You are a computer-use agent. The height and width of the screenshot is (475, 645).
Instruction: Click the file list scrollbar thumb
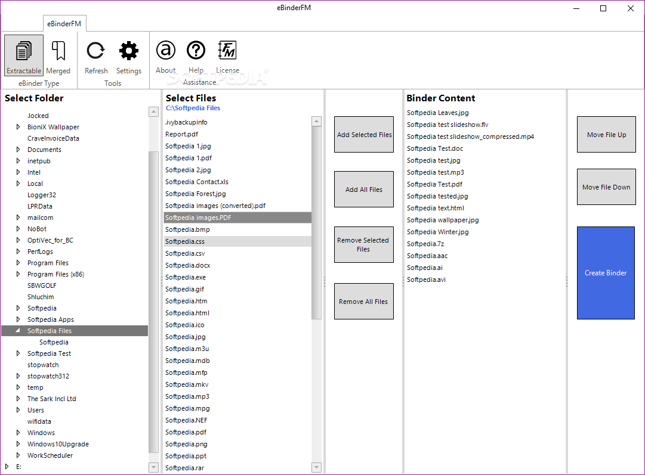coord(316,223)
